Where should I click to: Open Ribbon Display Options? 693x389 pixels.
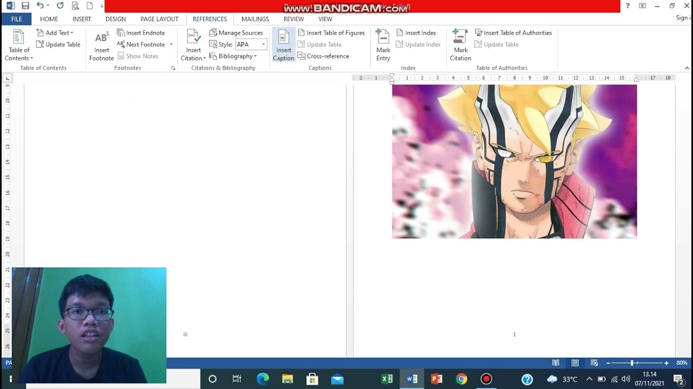[643, 6]
